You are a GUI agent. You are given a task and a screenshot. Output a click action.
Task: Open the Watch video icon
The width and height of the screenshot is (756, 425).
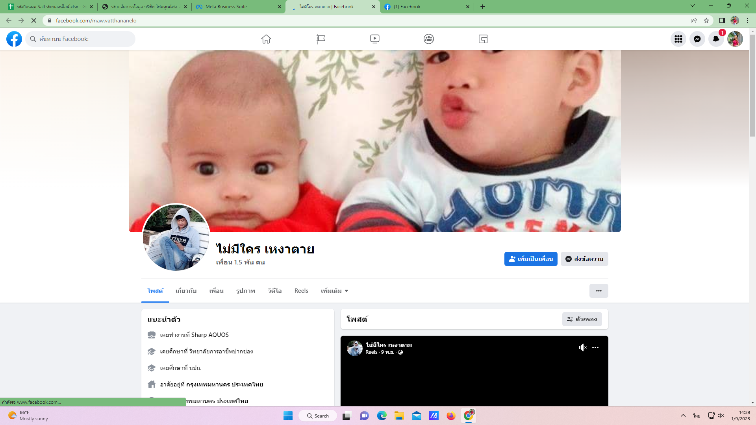(375, 39)
